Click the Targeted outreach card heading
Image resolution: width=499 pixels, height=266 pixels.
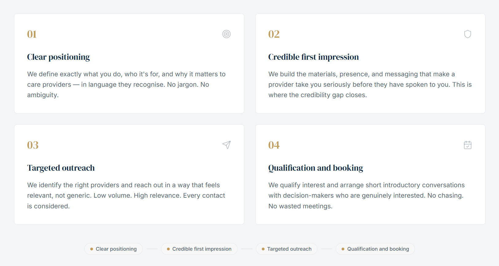[61, 168]
